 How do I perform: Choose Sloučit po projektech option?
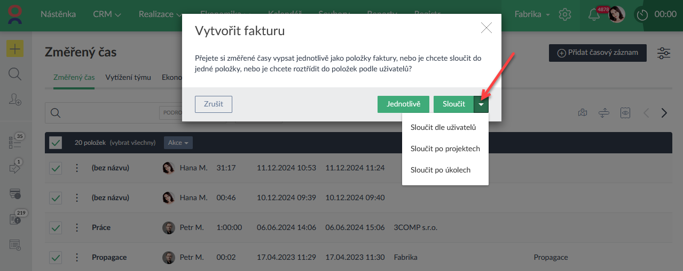[x=445, y=149]
